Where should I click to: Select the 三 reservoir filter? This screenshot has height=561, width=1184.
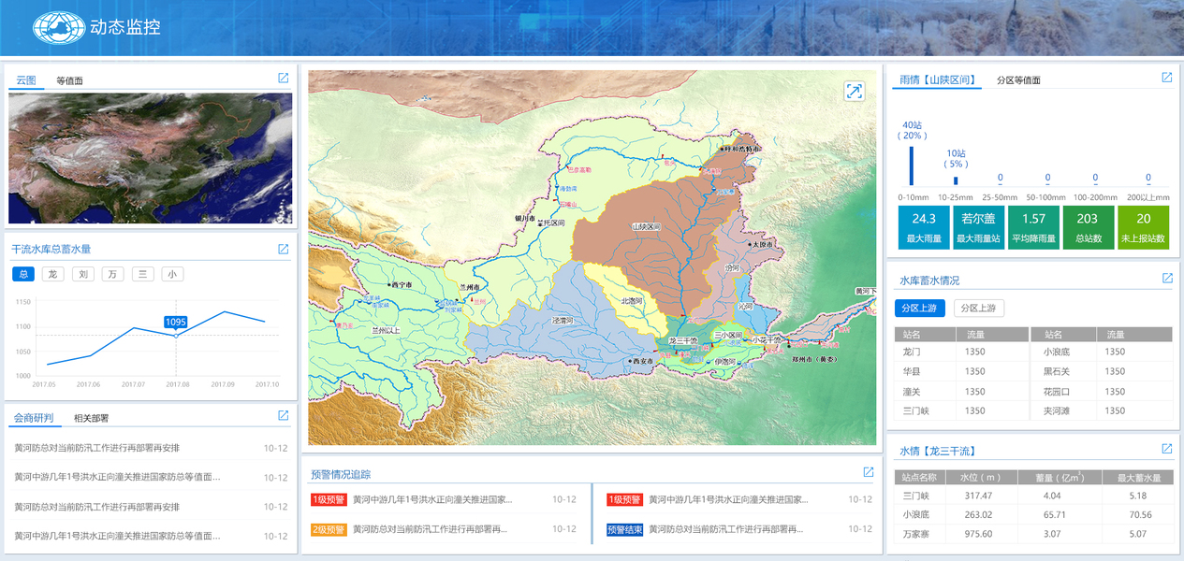coord(142,274)
